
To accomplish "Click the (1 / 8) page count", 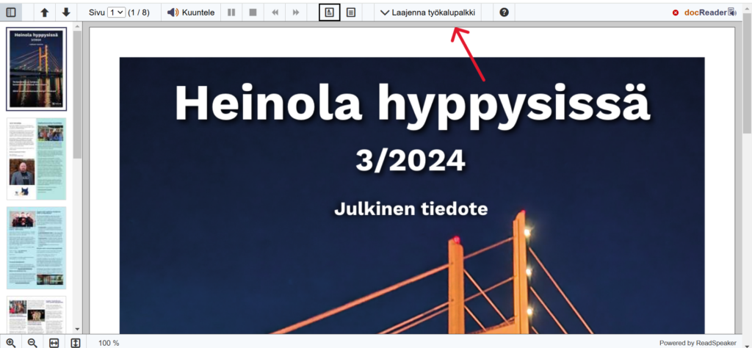I will pos(139,13).
